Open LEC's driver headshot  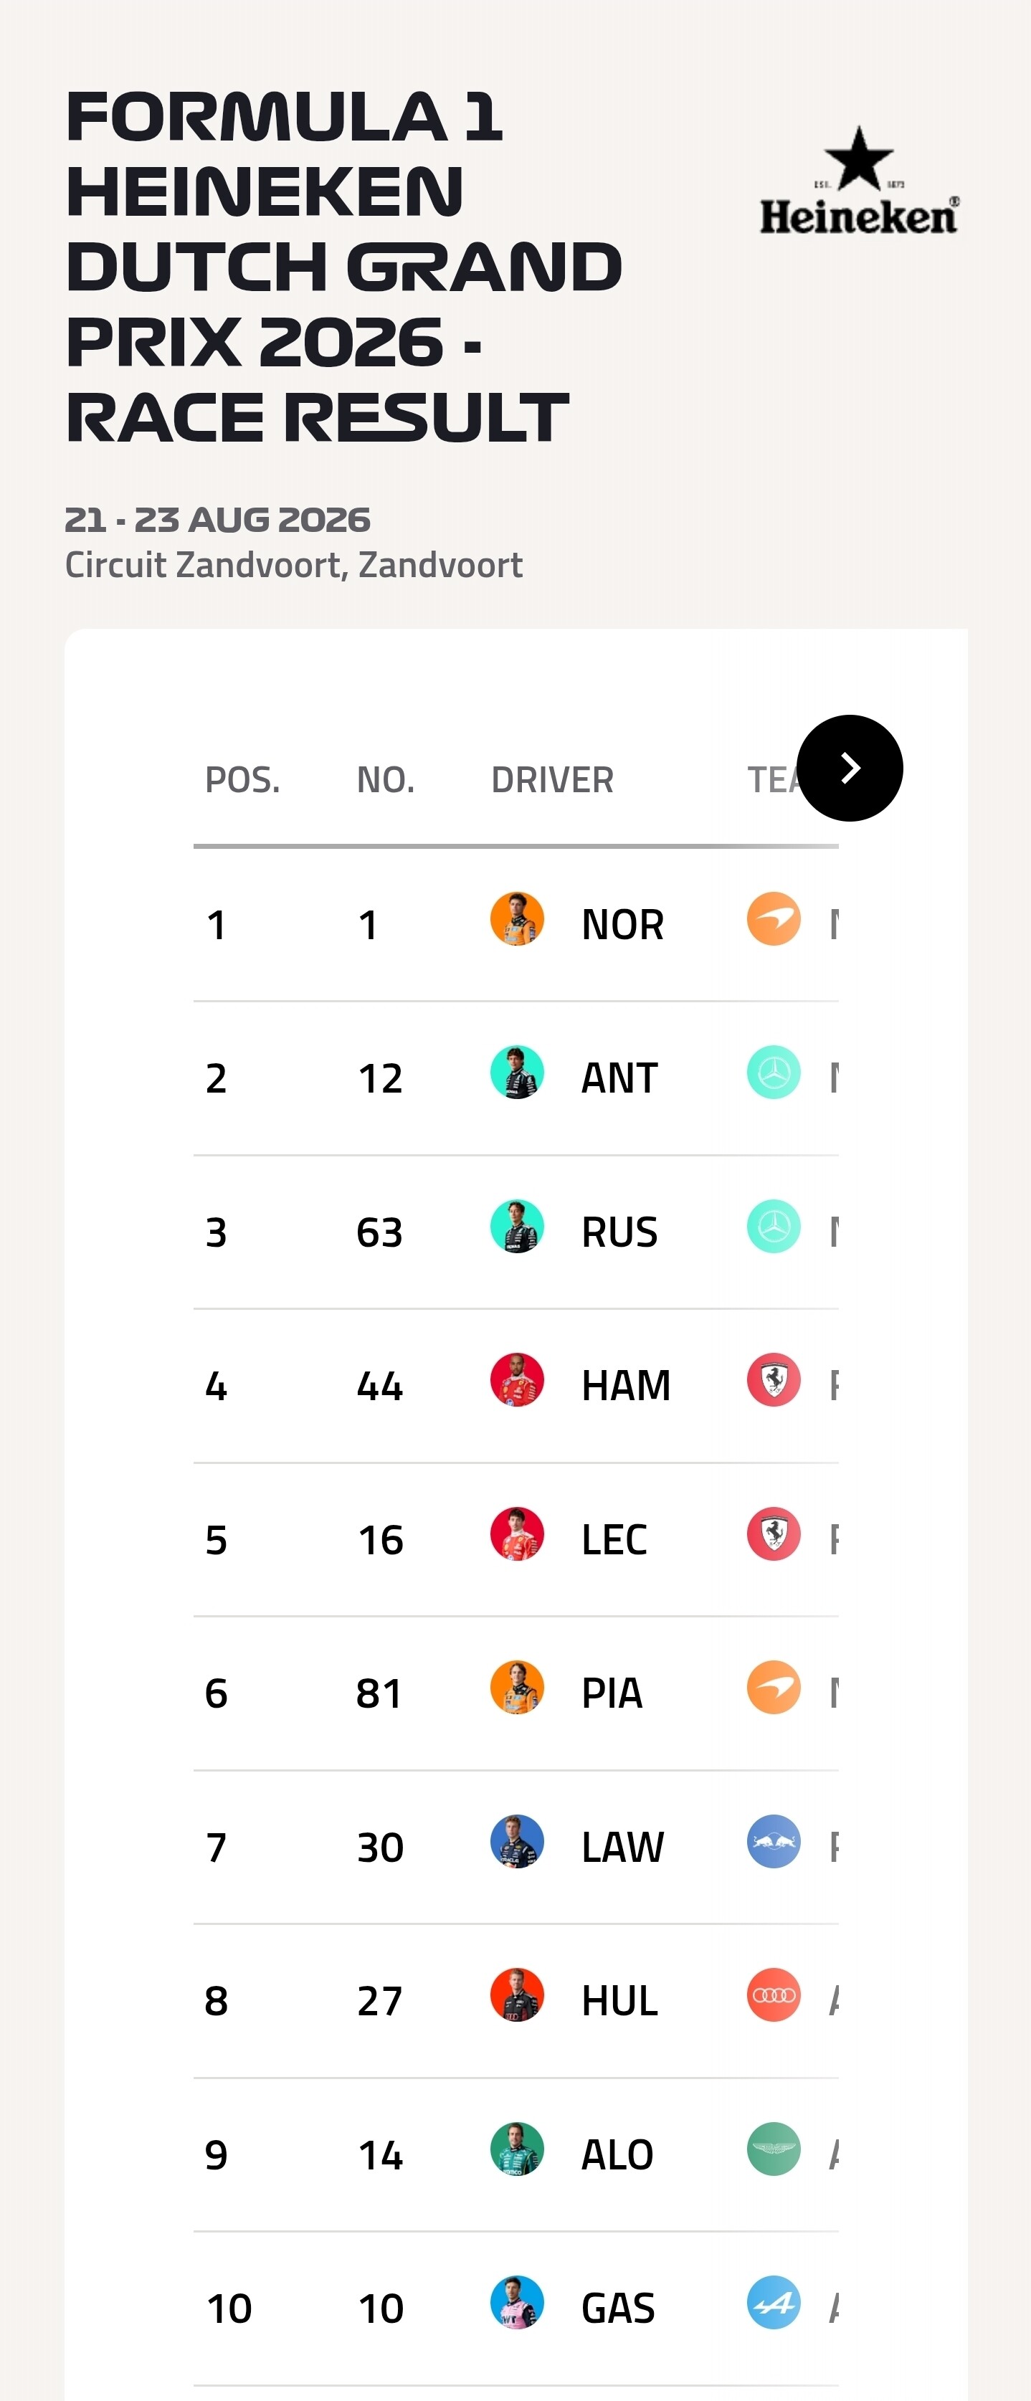pos(518,1534)
